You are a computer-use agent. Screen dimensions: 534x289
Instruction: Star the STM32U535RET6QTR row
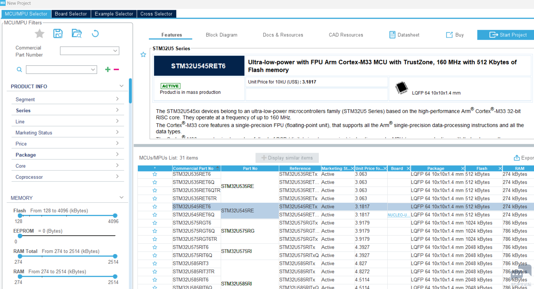155,191
